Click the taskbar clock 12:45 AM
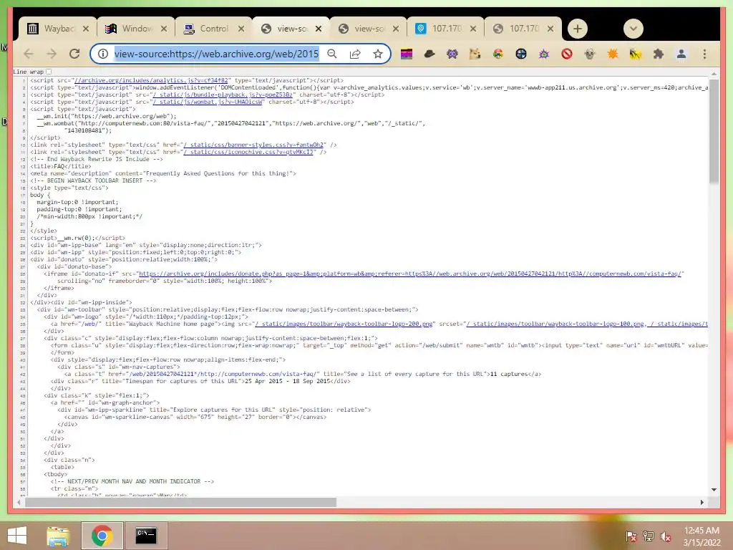Viewport: 733px width, 550px height. point(702,531)
